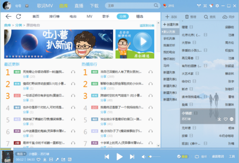Favorite 小情歌 with heart icon in playlist row
239x163 pixels.
point(225,119)
